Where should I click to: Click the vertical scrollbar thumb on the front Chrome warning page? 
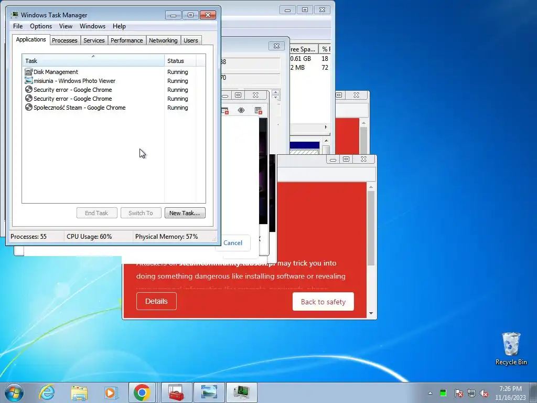point(371,228)
